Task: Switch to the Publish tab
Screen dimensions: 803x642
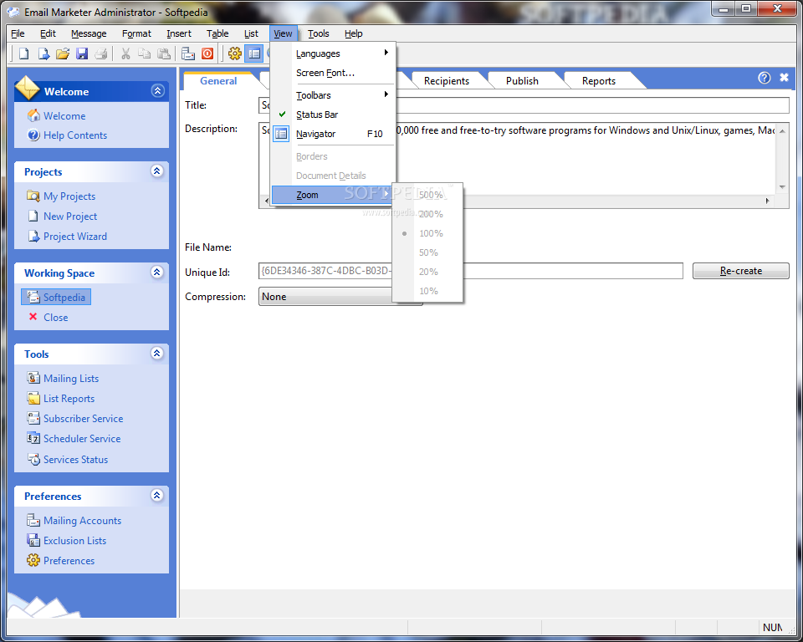Action: pos(522,80)
